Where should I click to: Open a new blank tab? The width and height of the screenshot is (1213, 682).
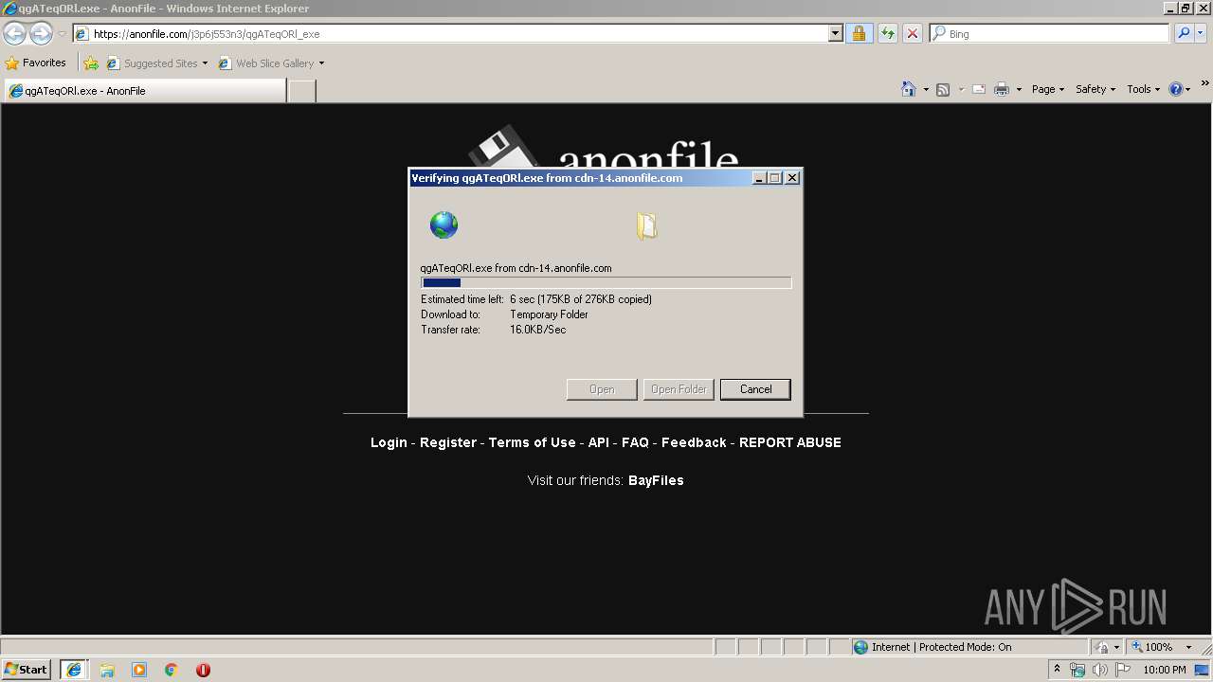click(x=301, y=91)
